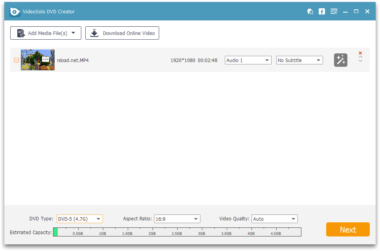Minimize the VideoSolo DVD Creator window
The image size is (380, 251).
click(345, 12)
